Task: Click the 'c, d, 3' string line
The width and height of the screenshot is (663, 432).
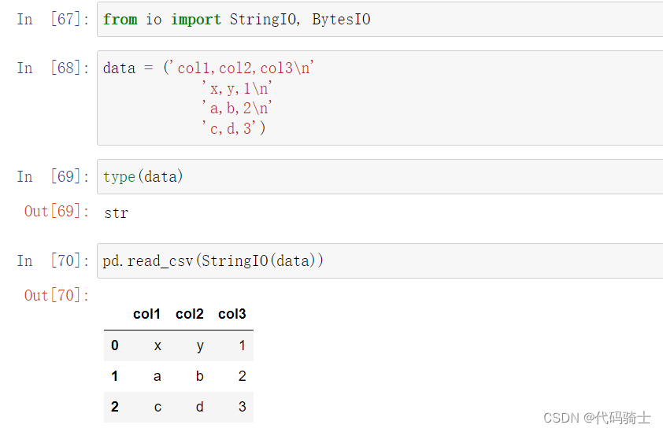Action: [x=234, y=128]
